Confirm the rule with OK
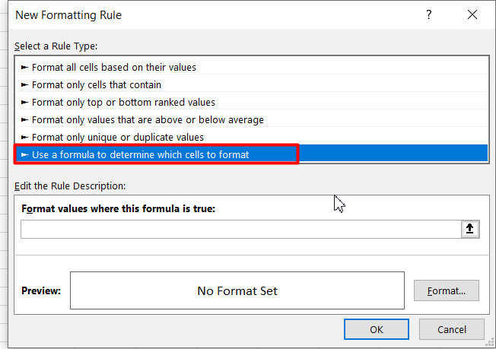Viewport: 496px width, 349px height. [377, 329]
